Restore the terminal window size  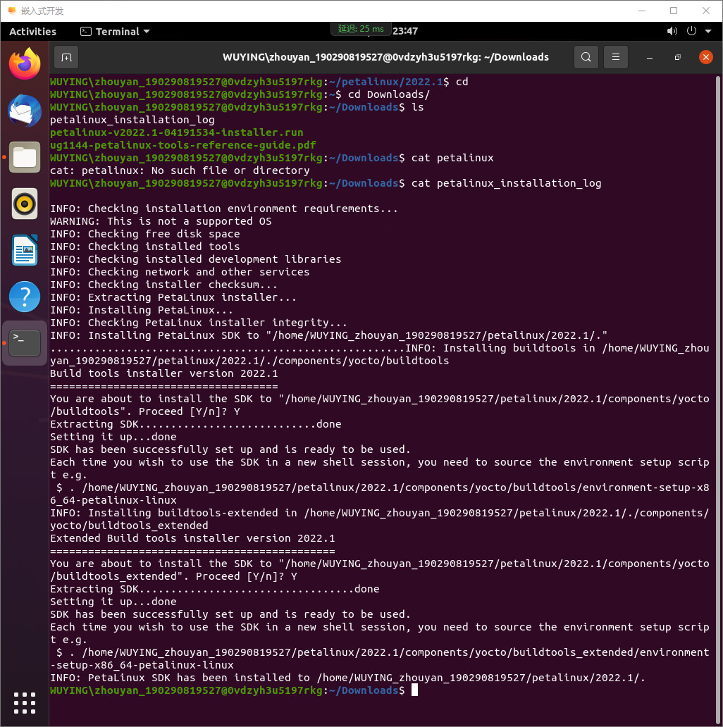(x=677, y=57)
